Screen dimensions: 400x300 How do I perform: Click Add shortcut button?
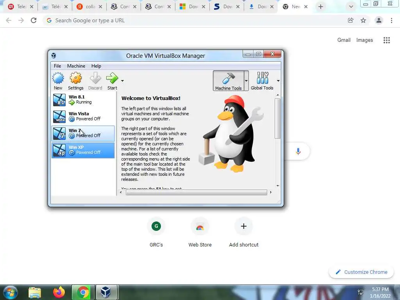click(244, 233)
